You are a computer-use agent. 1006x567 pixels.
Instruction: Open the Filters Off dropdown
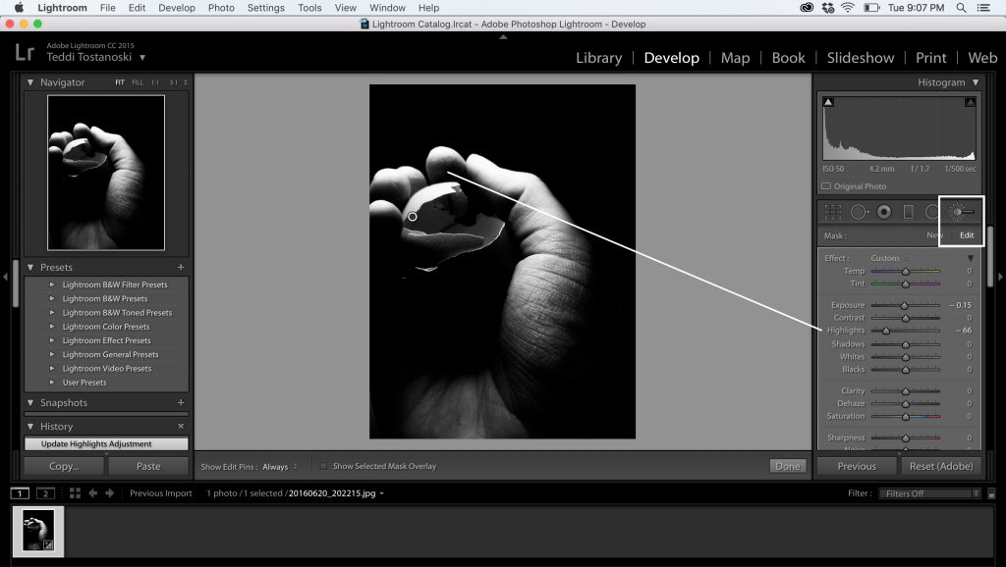[928, 493]
